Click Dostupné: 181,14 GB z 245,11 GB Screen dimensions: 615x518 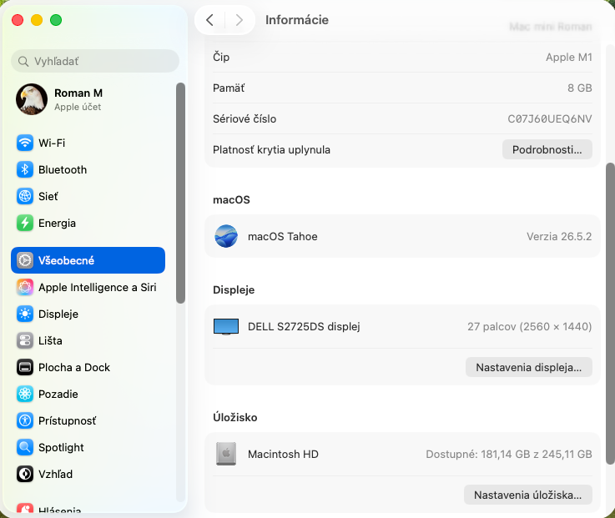509,454
